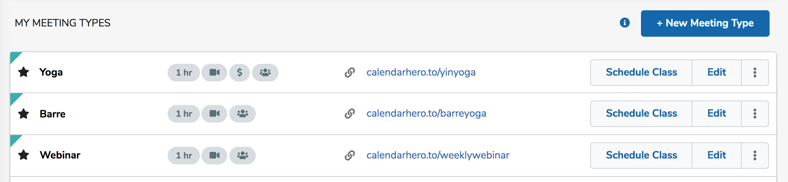This screenshot has width=788, height=182.
Task: Click the group attendees icon on Webinar
Action: pos(243,155)
